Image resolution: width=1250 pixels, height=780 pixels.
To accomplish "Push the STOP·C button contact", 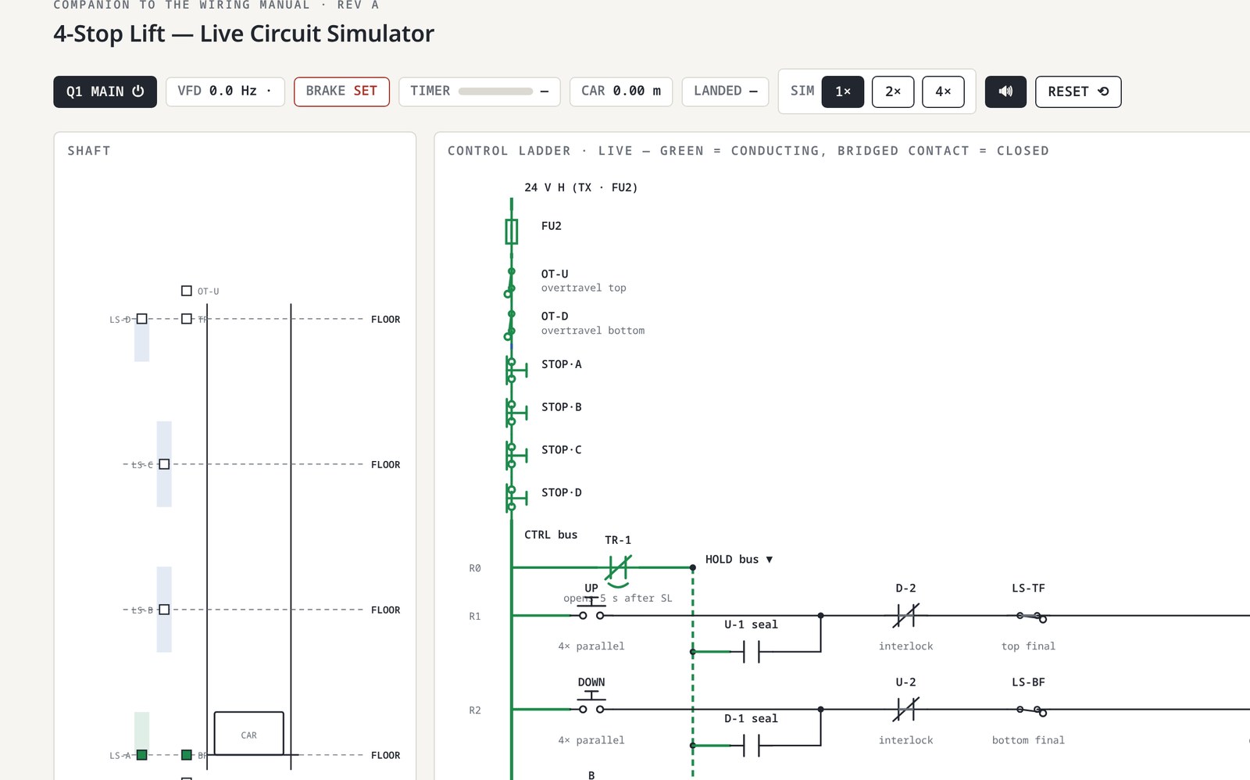I will pos(516,456).
